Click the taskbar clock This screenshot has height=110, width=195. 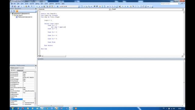pyautogui.click(x=180, y=108)
